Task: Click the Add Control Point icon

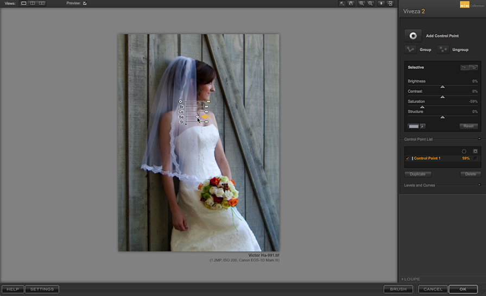Action: 413,36
